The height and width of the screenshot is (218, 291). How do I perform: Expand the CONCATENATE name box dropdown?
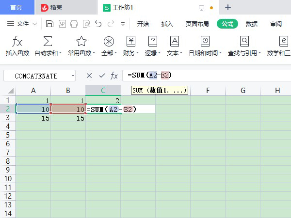(x=73, y=76)
